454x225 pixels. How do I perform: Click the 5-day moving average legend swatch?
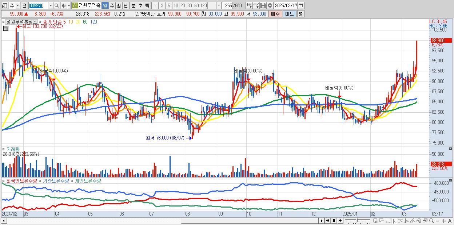(64, 22)
